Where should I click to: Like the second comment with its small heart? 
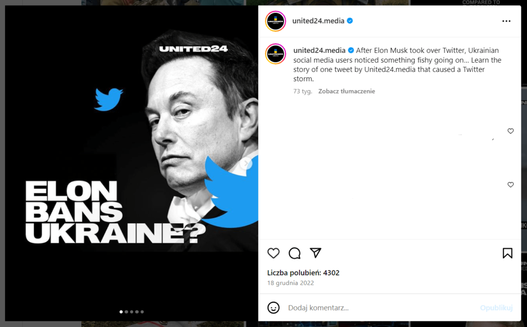click(511, 185)
